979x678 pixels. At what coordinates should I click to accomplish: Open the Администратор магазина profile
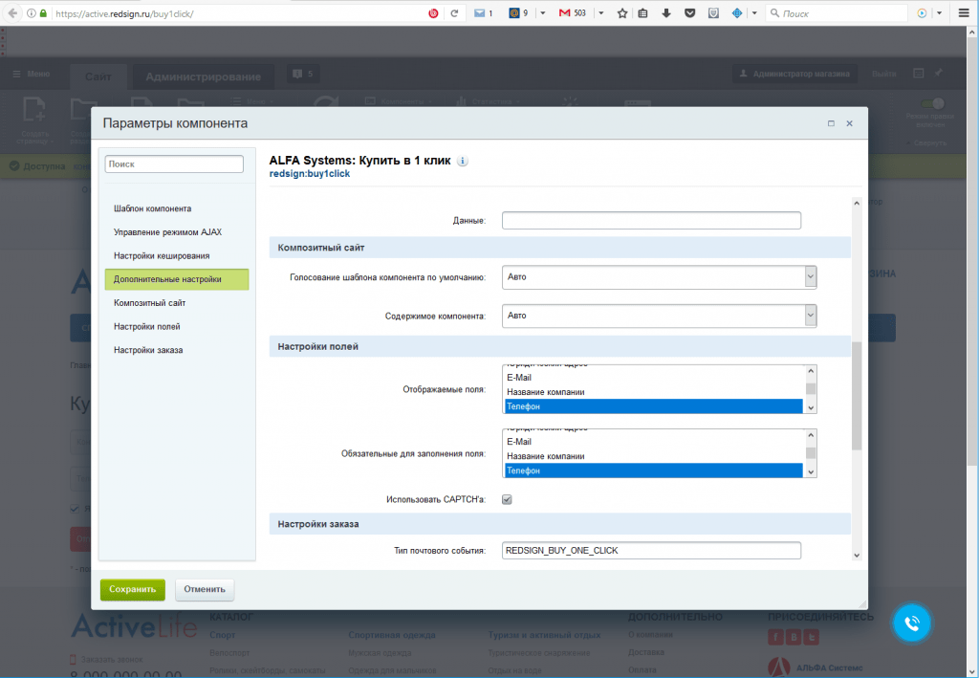[x=794, y=74]
